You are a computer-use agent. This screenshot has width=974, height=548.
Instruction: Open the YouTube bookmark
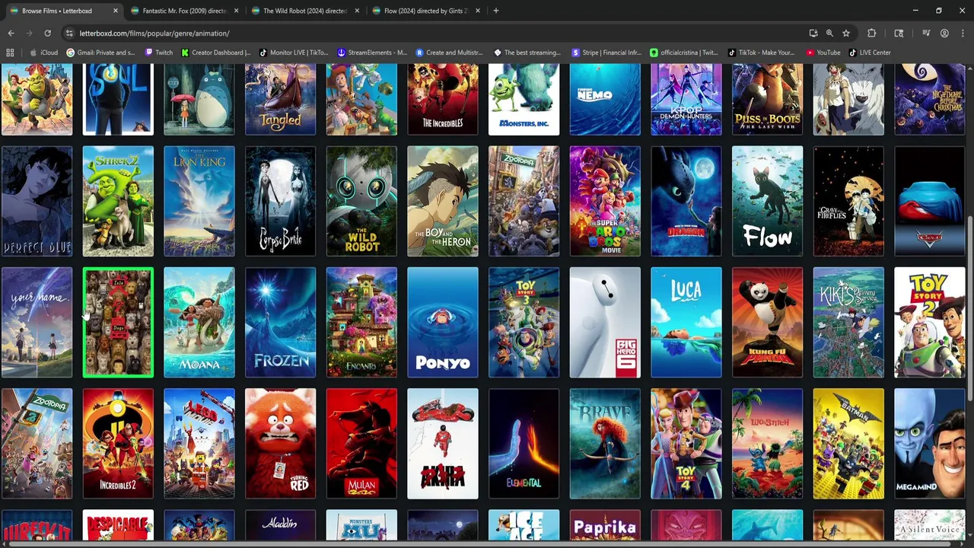(x=822, y=53)
